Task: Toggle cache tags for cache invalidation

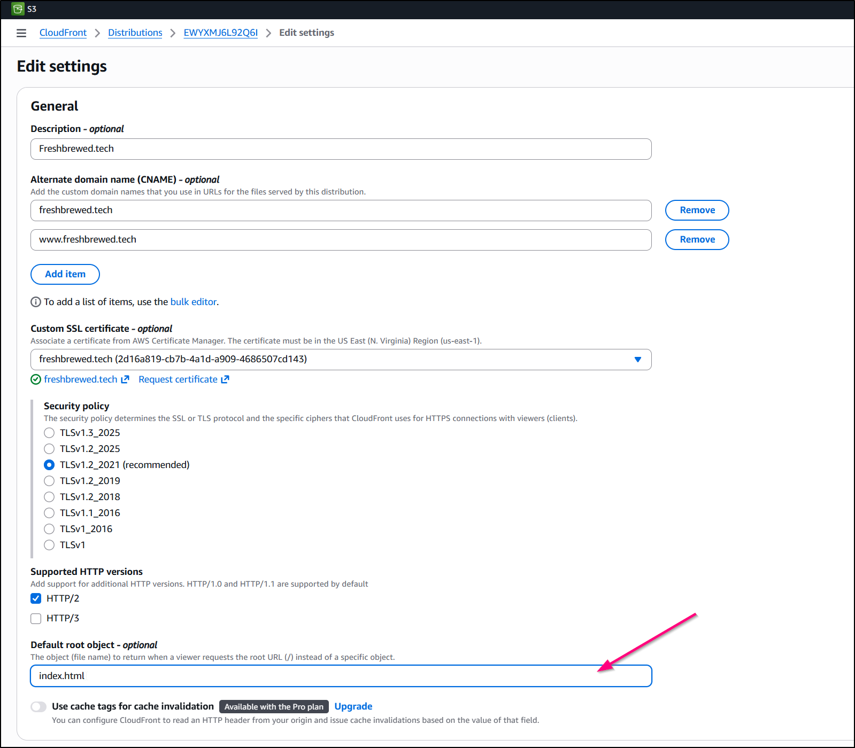Action: click(x=38, y=707)
